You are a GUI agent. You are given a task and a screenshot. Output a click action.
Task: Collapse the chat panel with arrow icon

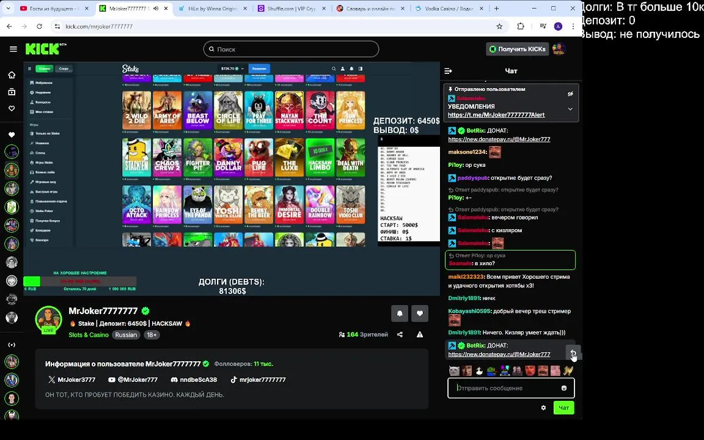coord(448,71)
